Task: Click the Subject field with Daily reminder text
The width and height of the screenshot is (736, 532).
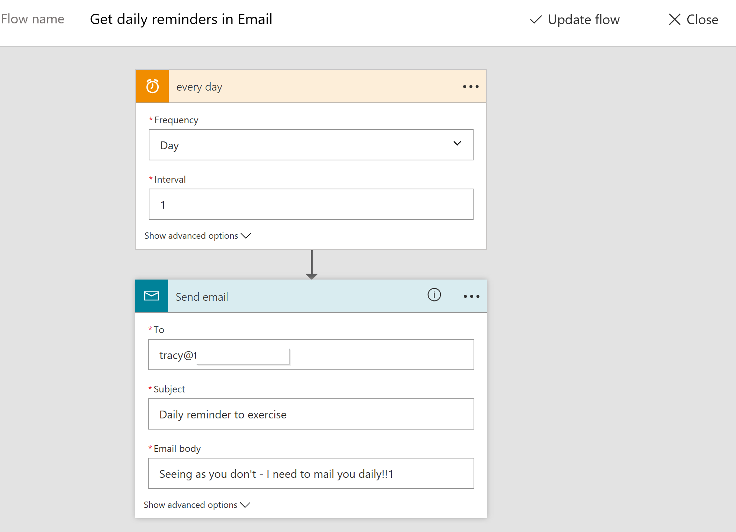Action: click(x=311, y=414)
